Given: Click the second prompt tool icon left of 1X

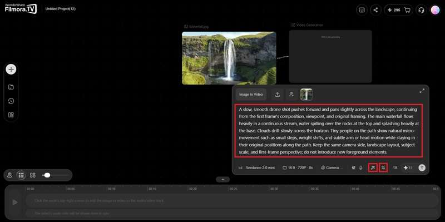Looking at the screenshot, I should point(383,168).
